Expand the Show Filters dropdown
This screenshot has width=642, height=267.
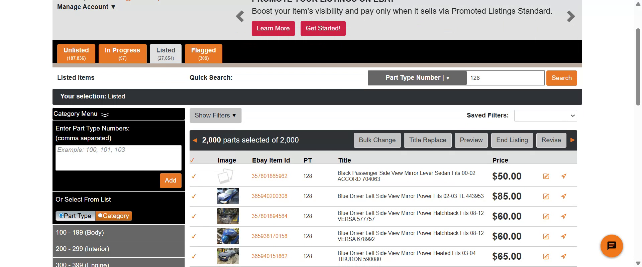click(x=215, y=115)
